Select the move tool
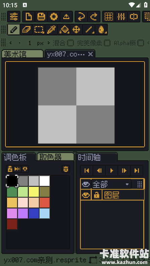 click(76, 29)
